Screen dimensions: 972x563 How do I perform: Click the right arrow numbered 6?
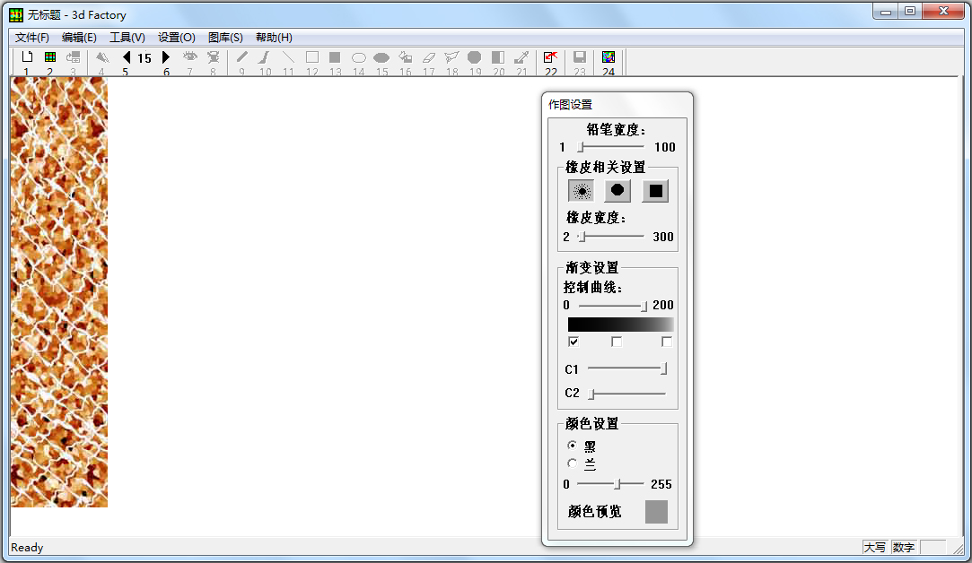(165, 57)
